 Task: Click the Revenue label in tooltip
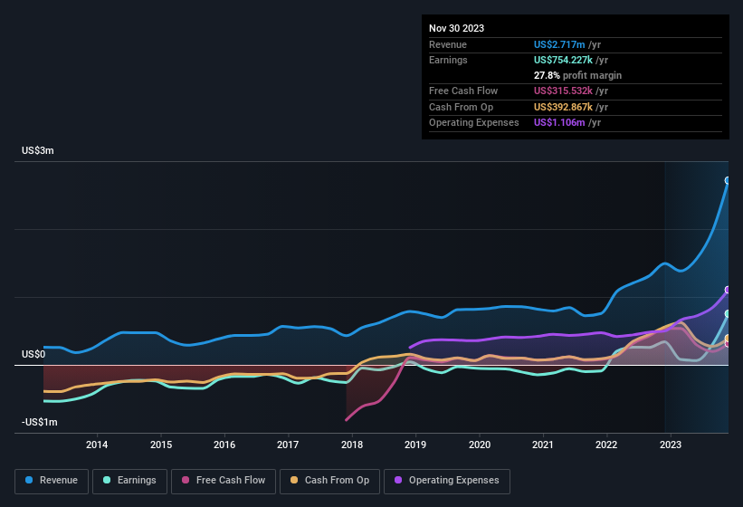point(448,44)
